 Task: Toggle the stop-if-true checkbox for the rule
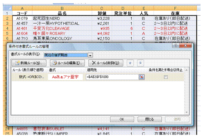pos(165,77)
